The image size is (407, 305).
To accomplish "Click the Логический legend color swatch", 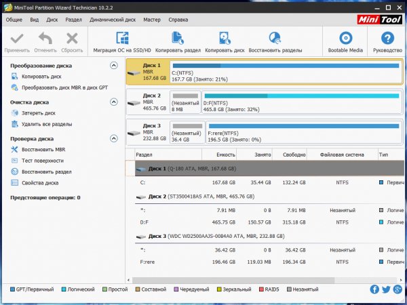I will [64, 289].
